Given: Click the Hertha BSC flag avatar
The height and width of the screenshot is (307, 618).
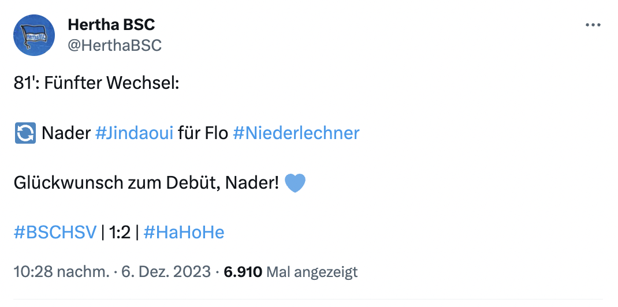Looking at the screenshot, I should tap(34, 35).
